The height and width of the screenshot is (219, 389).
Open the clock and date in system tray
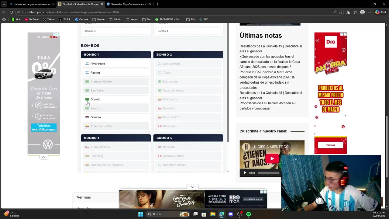pos(379,214)
